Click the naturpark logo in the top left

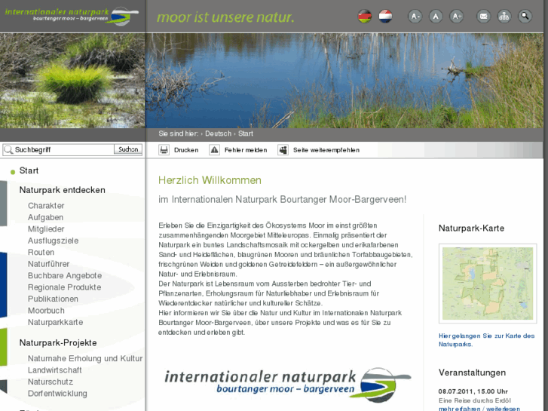(72, 16)
